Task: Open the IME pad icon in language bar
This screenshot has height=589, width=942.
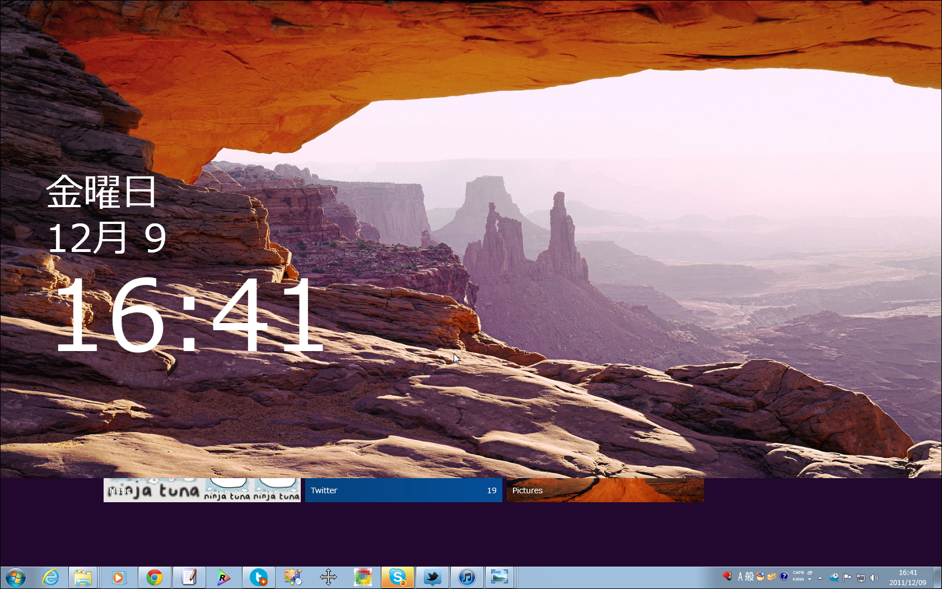Action: pyautogui.click(x=760, y=576)
